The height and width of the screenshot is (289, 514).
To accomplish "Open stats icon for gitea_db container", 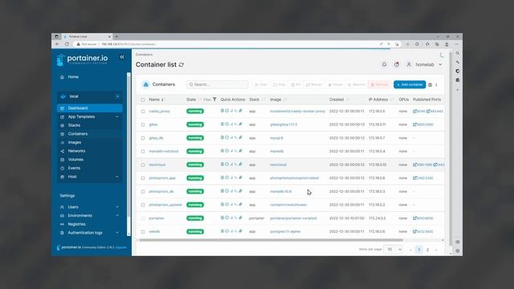I will (231, 137).
